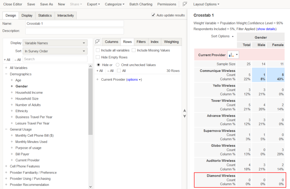Open the Filters tab
The width and height of the screenshot is (290, 189).
tap(141, 42)
